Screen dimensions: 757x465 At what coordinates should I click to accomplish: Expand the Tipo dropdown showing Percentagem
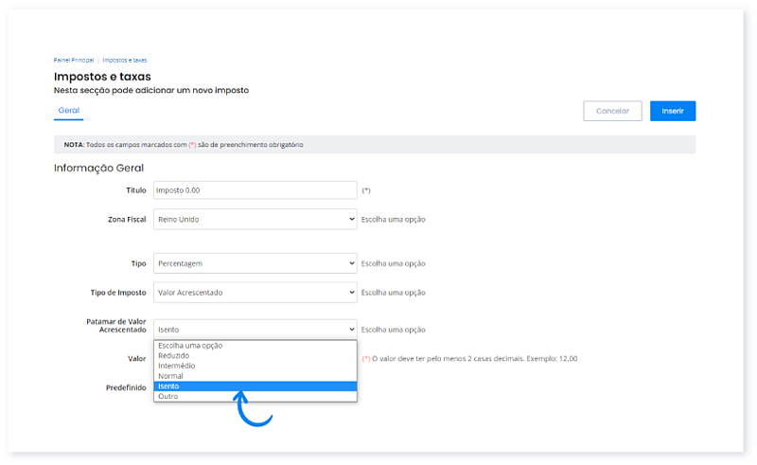click(x=255, y=263)
